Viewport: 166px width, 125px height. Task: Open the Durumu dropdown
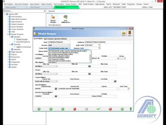tap(70, 45)
